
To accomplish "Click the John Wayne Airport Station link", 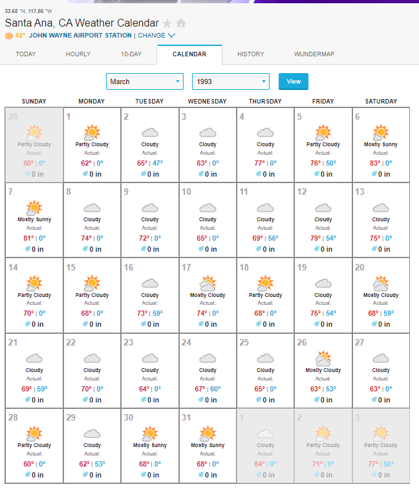I will click(x=80, y=36).
